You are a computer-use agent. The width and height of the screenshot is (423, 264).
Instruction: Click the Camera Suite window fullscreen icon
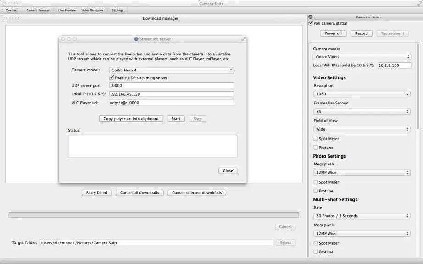[419, 4]
